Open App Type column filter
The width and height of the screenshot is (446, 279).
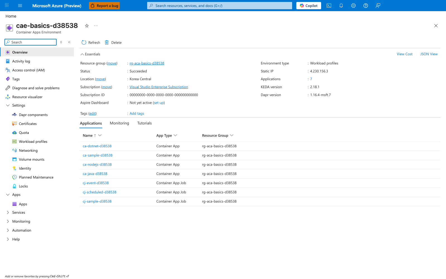pos(175,135)
